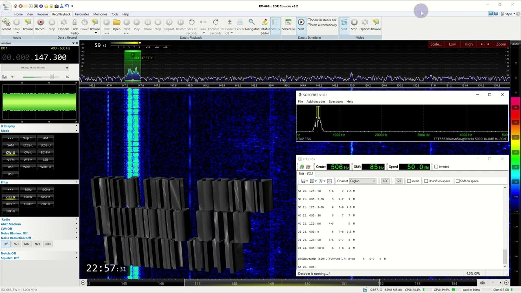Image resolution: width=521 pixels, height=293 pixels.
Task: Click the save icon in ITA2 decoder toolbar
Action: [x=303, y=181]
